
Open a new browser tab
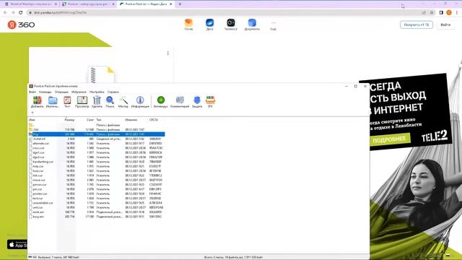180,4
